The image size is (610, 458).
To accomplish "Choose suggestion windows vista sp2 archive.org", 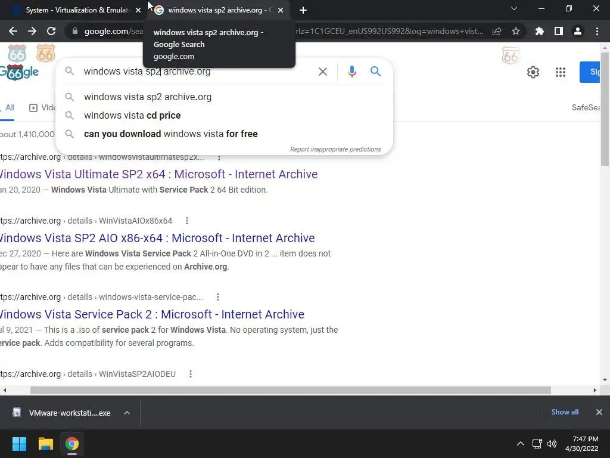I will 224,97.
